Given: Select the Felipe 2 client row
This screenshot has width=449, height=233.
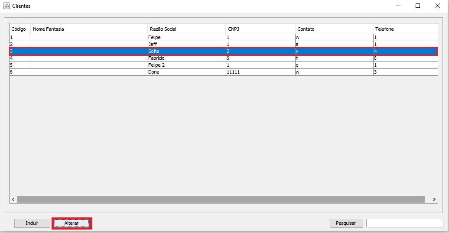Looking at the screenshot, I should tap(224, 65).
